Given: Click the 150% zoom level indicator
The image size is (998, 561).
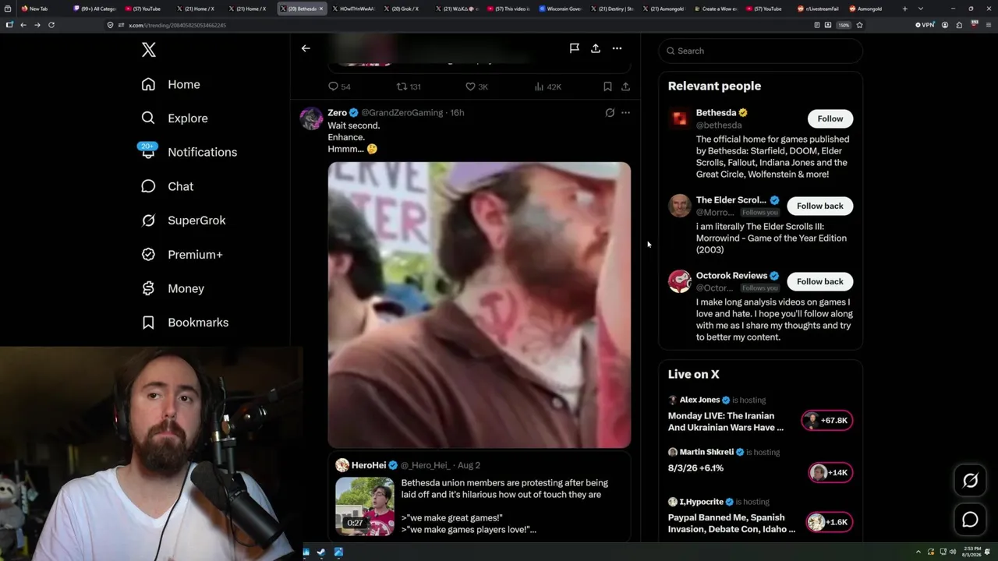Looking at the screenshot, I should tap(844, 25).
